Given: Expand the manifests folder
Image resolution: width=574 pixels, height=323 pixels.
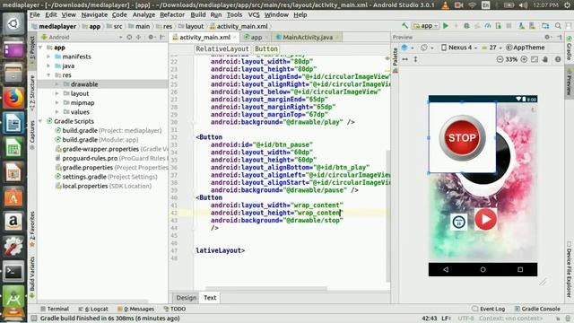Looking at the screenshot, I should (48, 57).
